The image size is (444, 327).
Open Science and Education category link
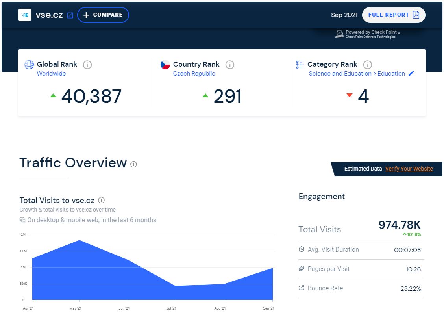click(340, 74)
